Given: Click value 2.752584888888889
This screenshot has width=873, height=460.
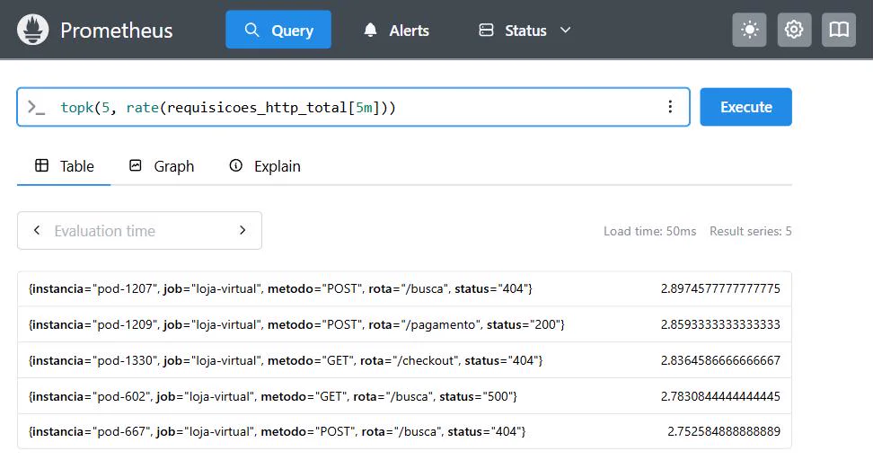Looking at the screenshot, I should point(724,431).
